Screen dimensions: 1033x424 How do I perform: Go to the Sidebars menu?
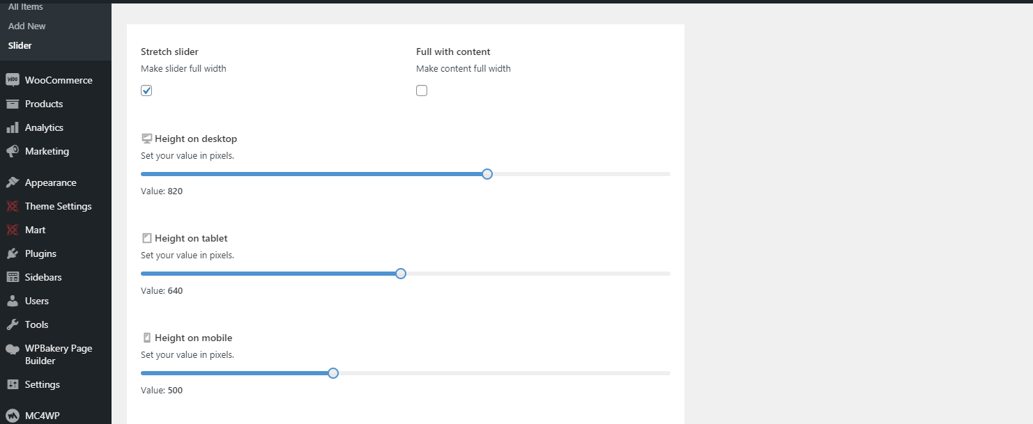click(43, 277)
